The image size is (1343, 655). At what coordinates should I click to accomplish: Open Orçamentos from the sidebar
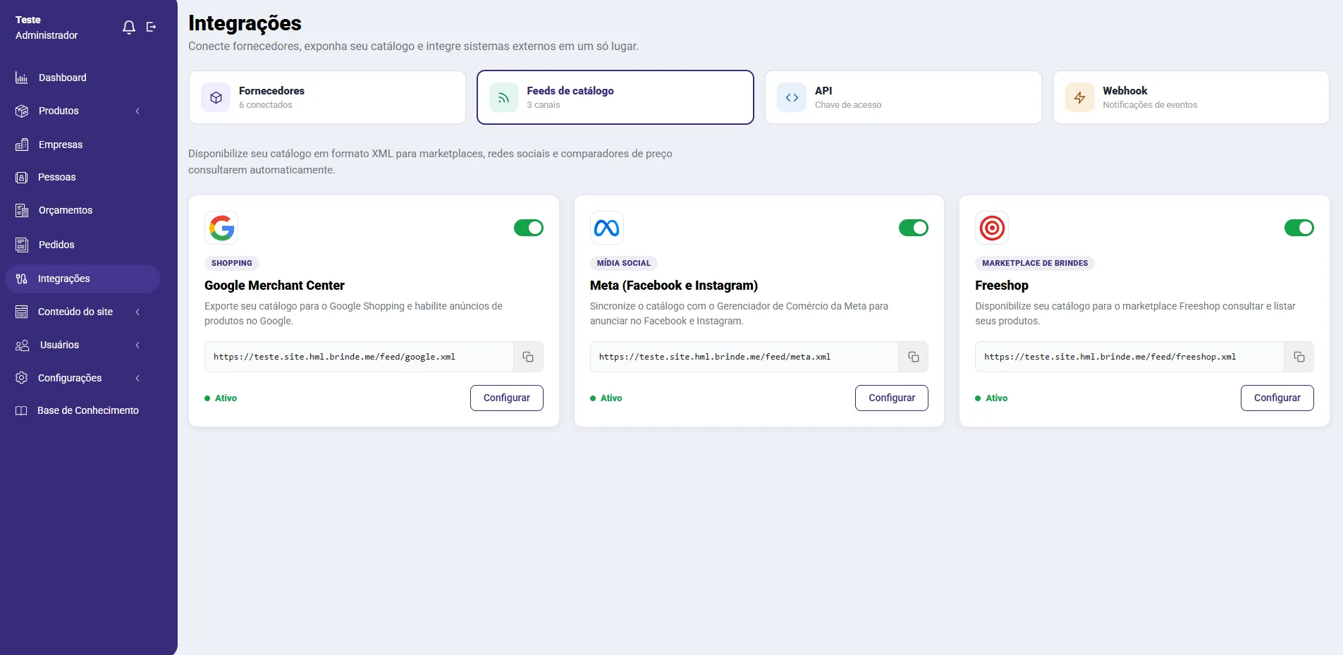[82, 210]
